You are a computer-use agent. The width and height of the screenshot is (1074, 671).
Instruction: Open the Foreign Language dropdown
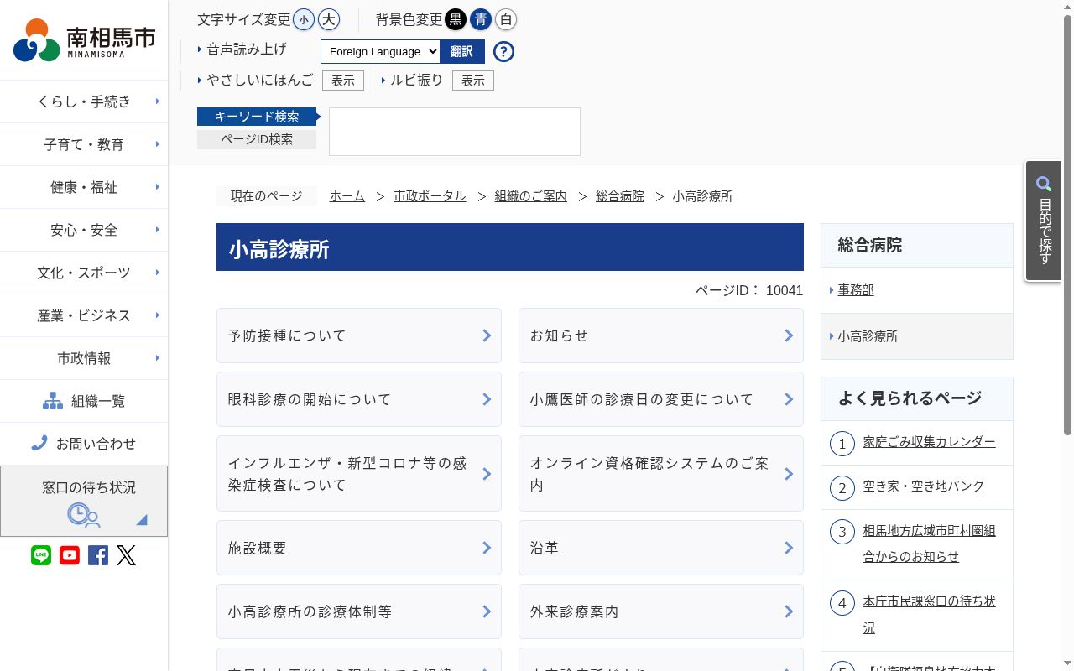pos(380,51)
